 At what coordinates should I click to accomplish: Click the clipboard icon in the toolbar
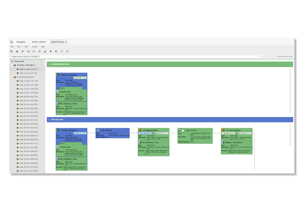(x=50, y=51)
